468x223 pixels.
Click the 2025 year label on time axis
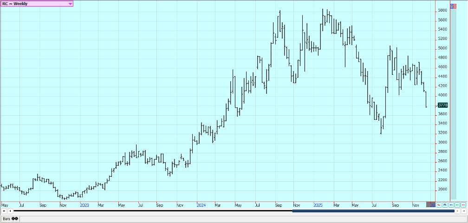click(x=318, y=205)
